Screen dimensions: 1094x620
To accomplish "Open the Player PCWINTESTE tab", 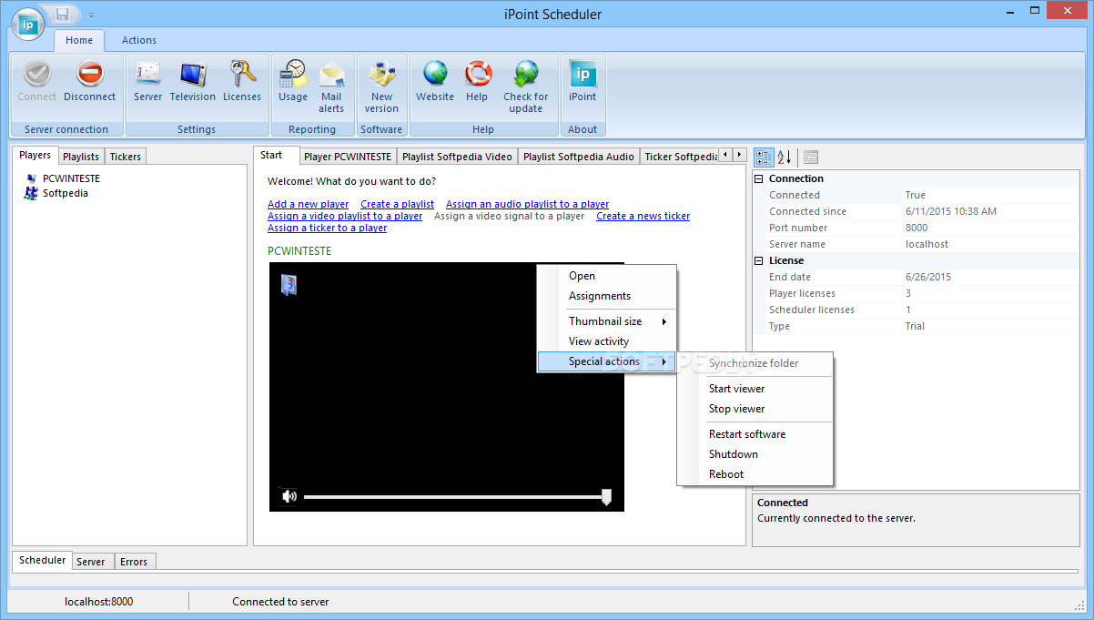I will click(x=348, y=157).
